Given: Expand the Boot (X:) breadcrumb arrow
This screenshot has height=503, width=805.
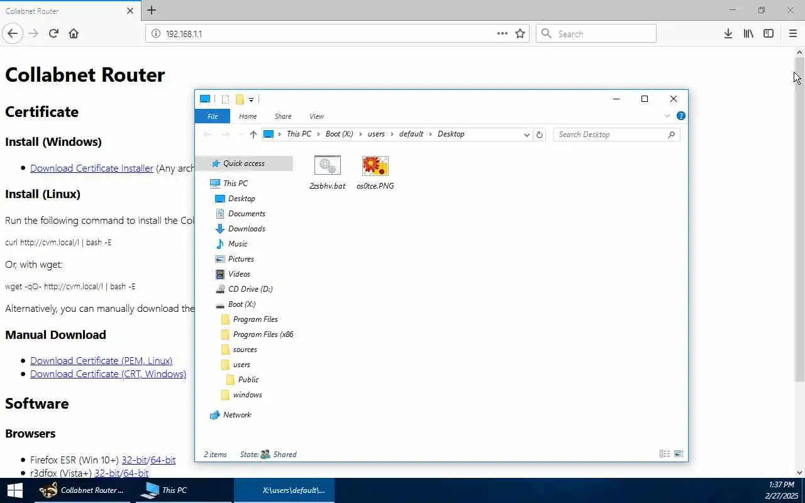Looking at the screenshot, I should (x=360, y=134).
